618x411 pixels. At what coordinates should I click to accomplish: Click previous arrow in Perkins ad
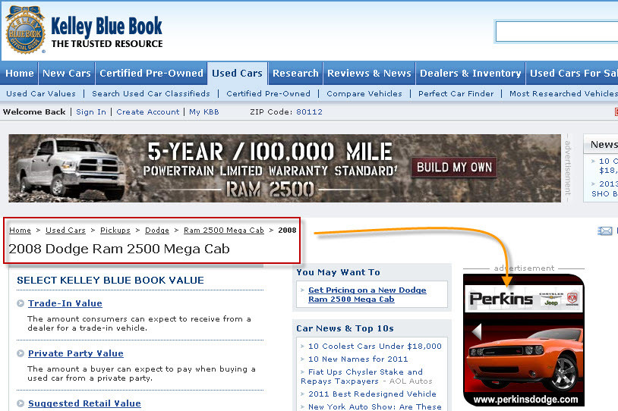tap(477, 331)
